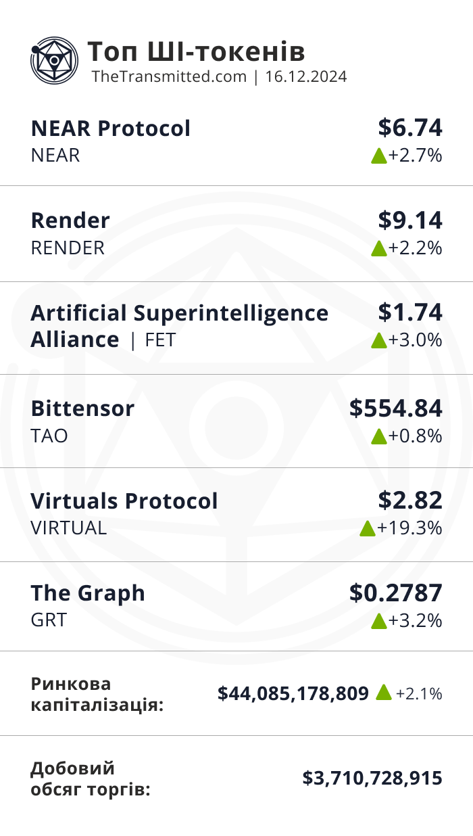Click the Топ ШІ-токенів heading
473x836 pixels.
pyautogui.click(x=197, y=51)
